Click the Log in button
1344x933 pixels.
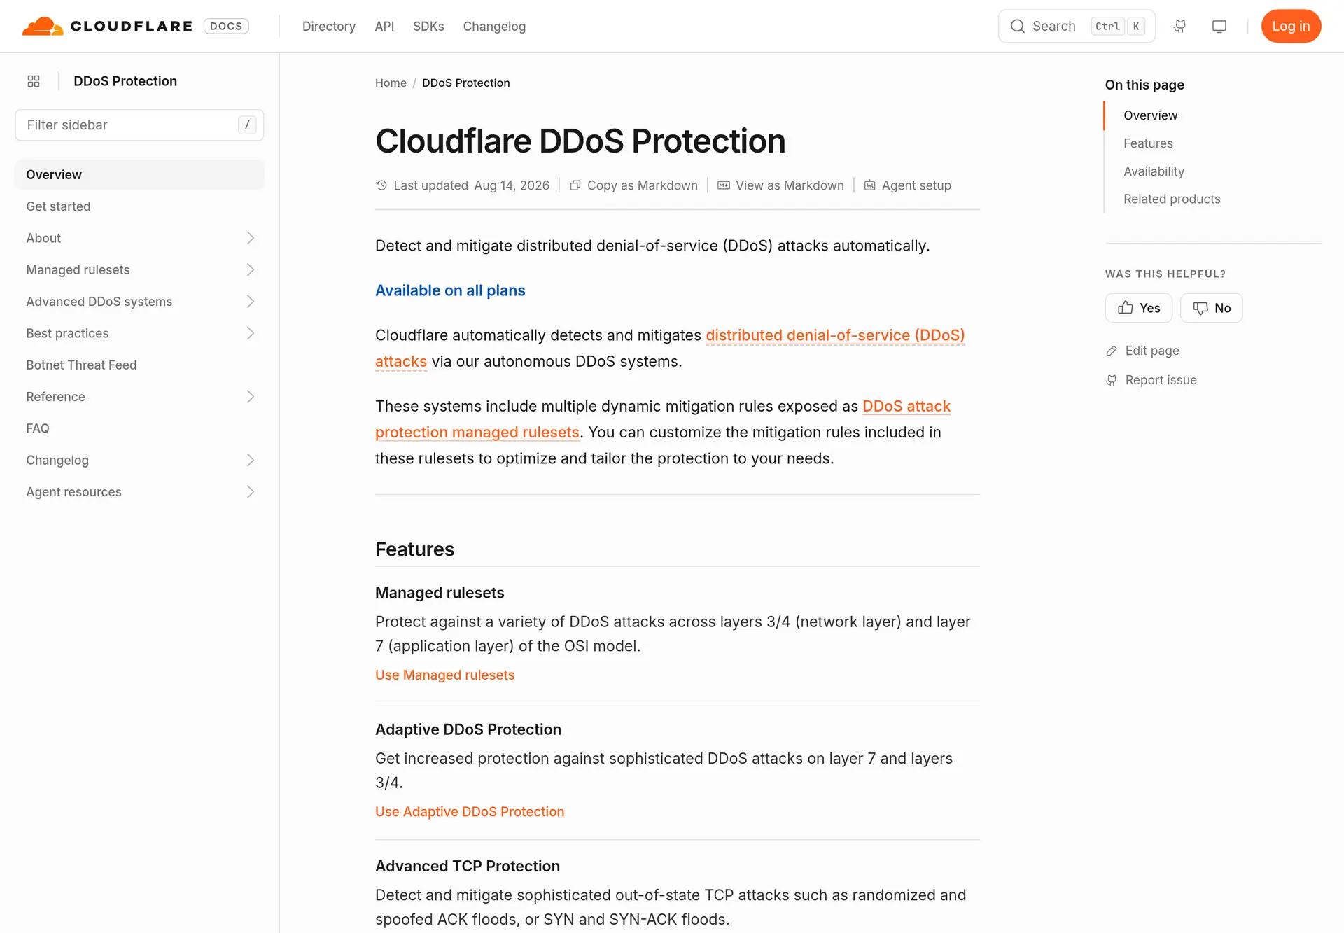click(1291, 26)
